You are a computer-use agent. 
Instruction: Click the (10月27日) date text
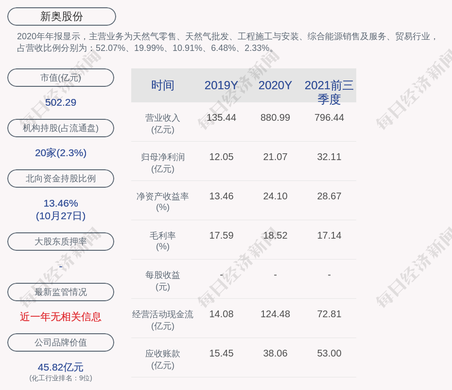pos(61,216)
